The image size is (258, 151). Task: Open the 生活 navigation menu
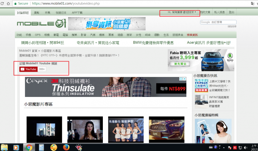tap(166, 35)
